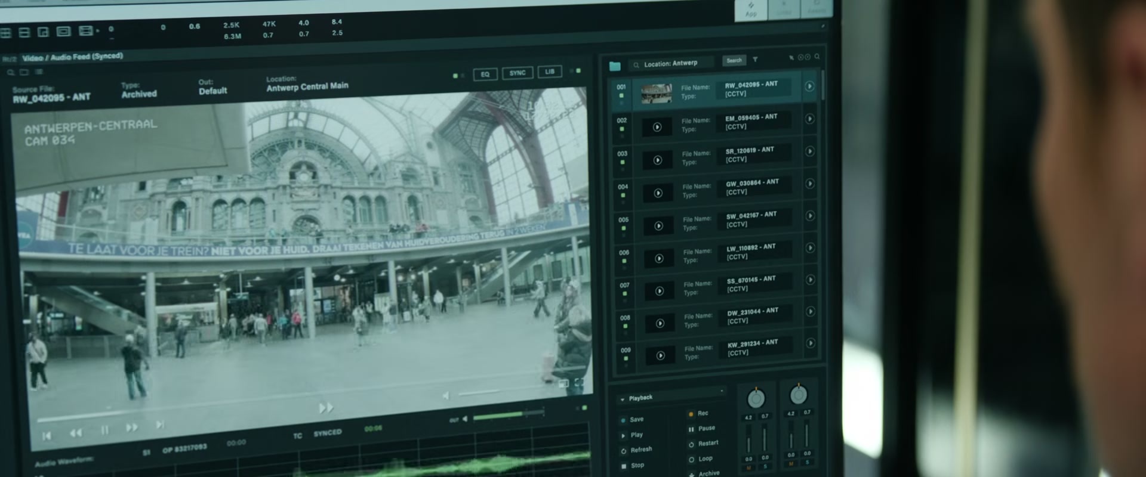Click Restart in the Playback panel
This screenshot has width=1146, height=477.
pyautogui.click(x=704, y=444)
